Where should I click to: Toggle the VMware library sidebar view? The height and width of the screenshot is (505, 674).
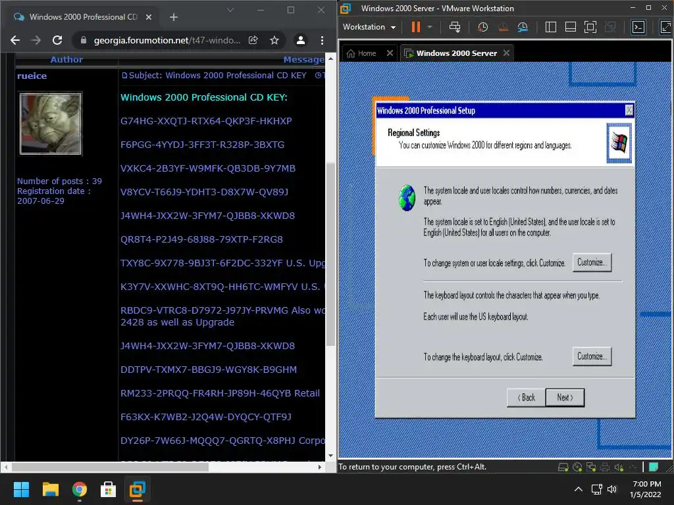[x=551, y=27]
